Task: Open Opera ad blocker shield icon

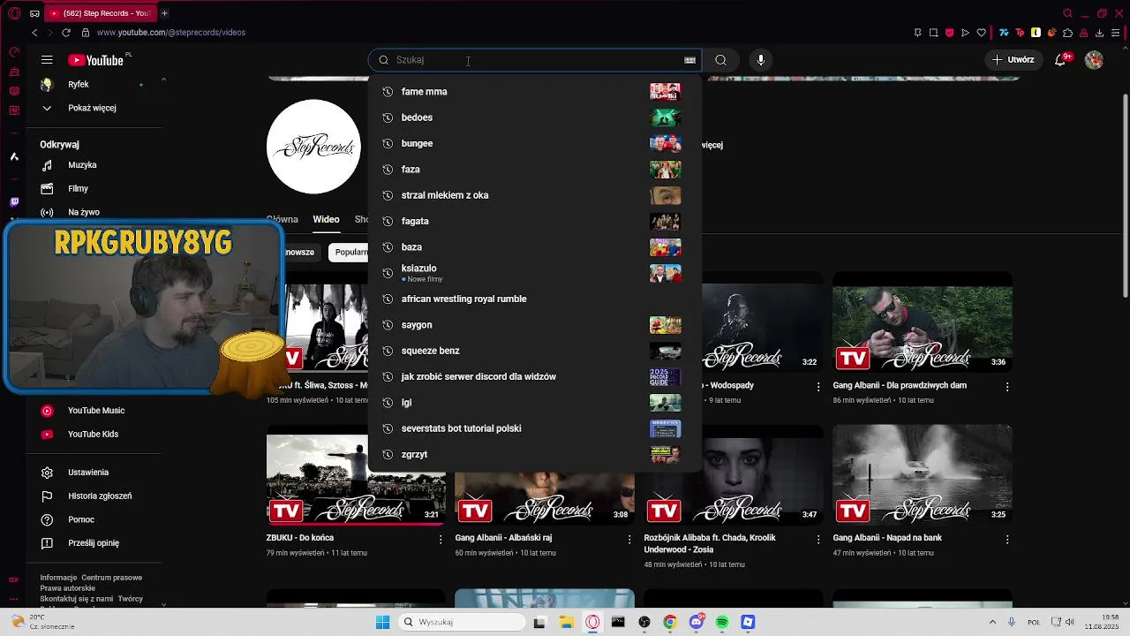Action: tap(950, 33)
